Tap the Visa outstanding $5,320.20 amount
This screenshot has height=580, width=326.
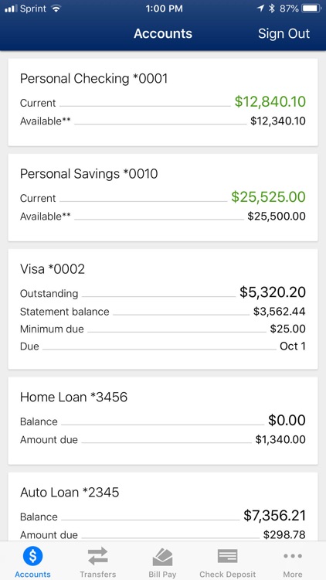[273, 292]
